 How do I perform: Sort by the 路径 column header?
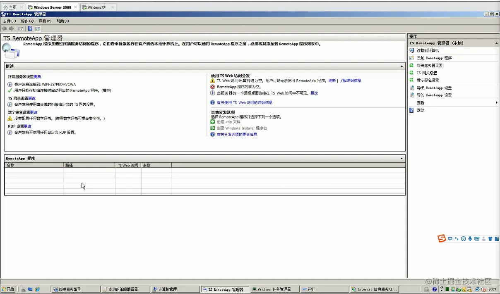89,165
